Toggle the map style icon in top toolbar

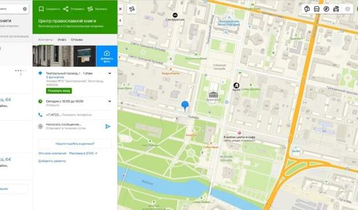[307, 9]
